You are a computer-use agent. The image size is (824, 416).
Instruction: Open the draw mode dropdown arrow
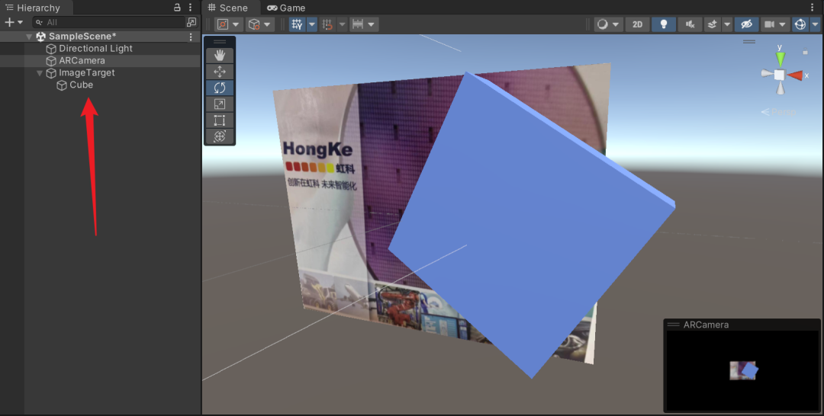click(x=616, y=24)
